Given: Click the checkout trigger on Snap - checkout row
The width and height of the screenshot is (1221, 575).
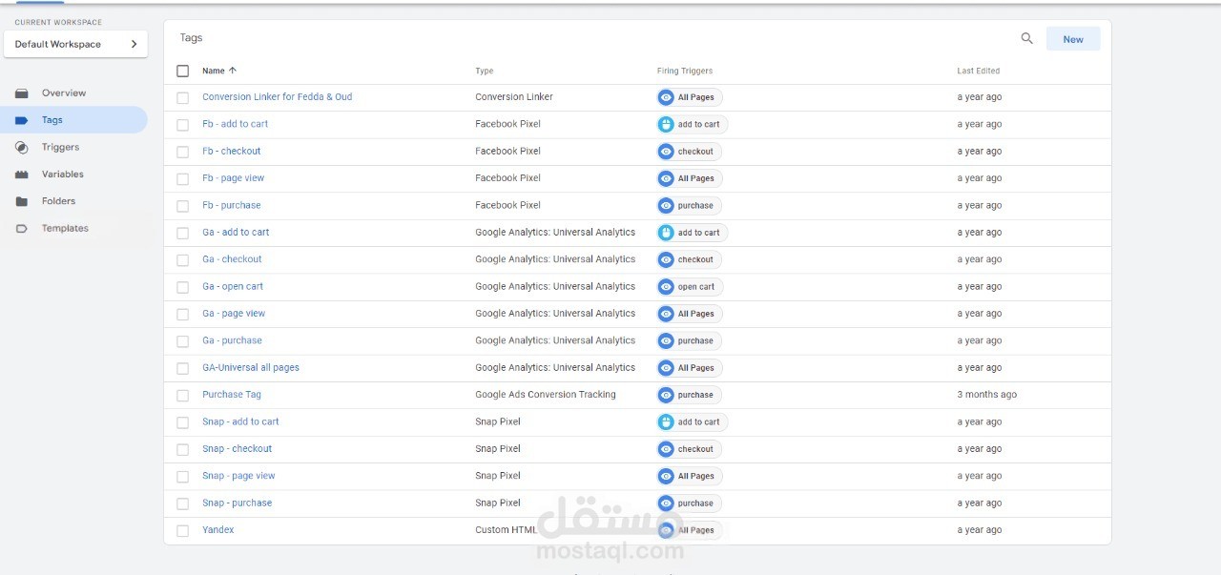Looking at the screenshot, I should coord(690,449).
